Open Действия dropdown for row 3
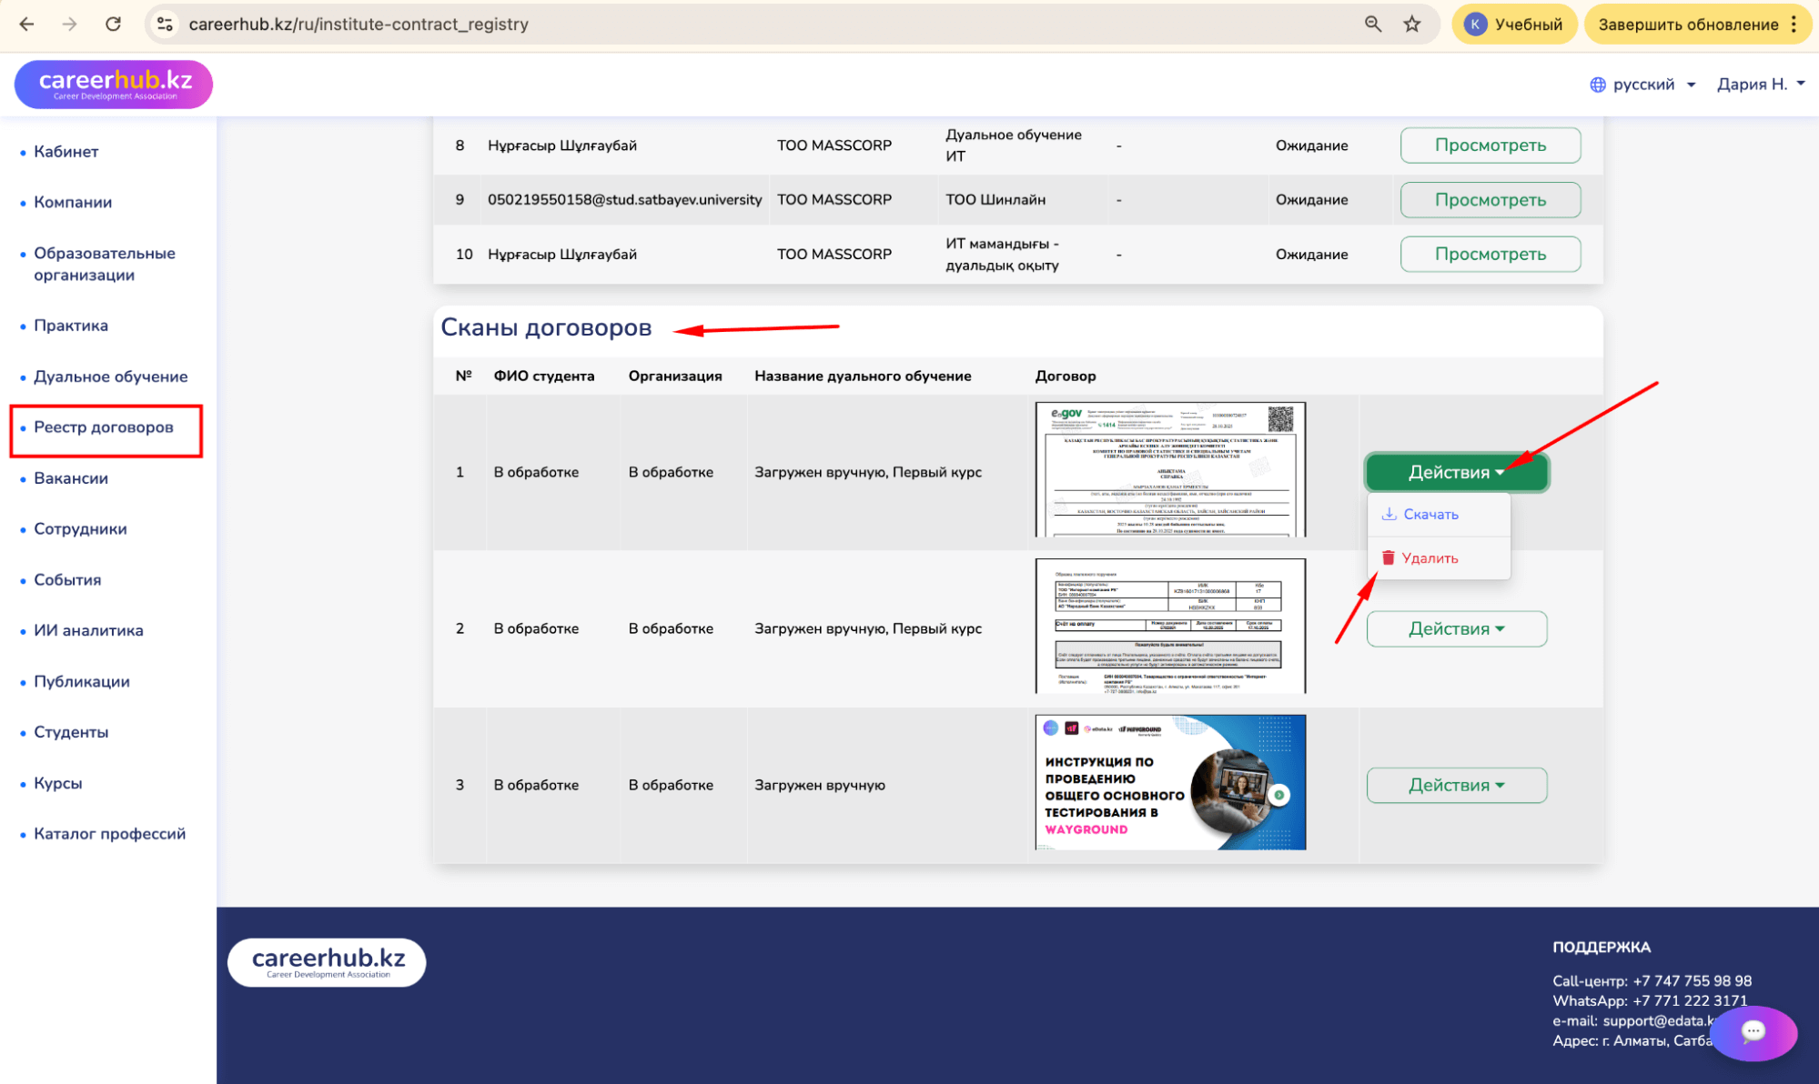The height and width of the screenshot is (1084, 1819). (x=1456, y=785)
